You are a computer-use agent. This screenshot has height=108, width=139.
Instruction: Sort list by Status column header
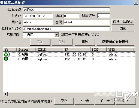(x=26, y=50)
